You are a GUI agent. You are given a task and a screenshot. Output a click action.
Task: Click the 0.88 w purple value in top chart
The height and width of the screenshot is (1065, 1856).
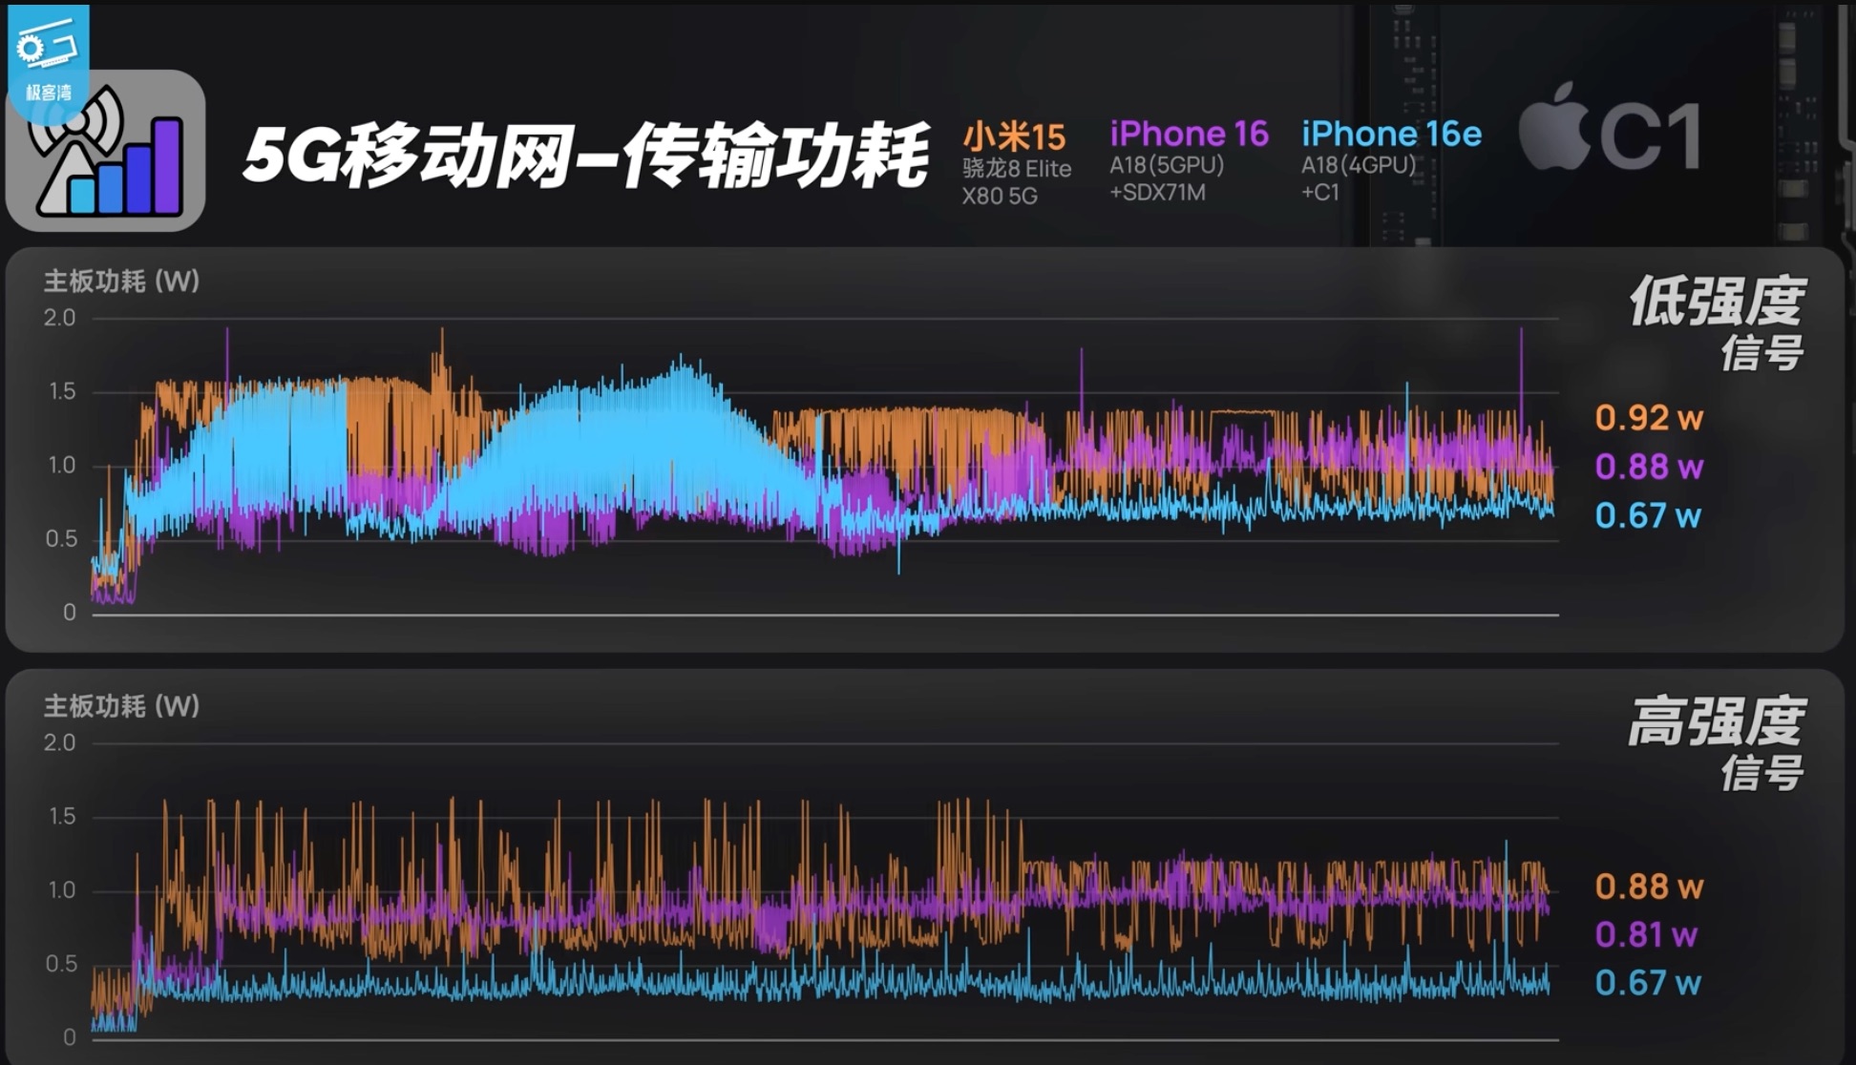pos(1649,467)
